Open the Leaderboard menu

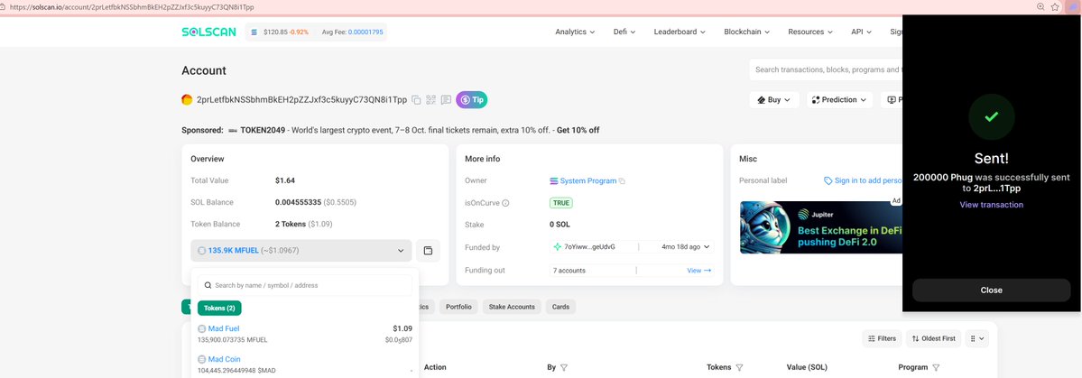pyautogui.click(x=680, y=32)
